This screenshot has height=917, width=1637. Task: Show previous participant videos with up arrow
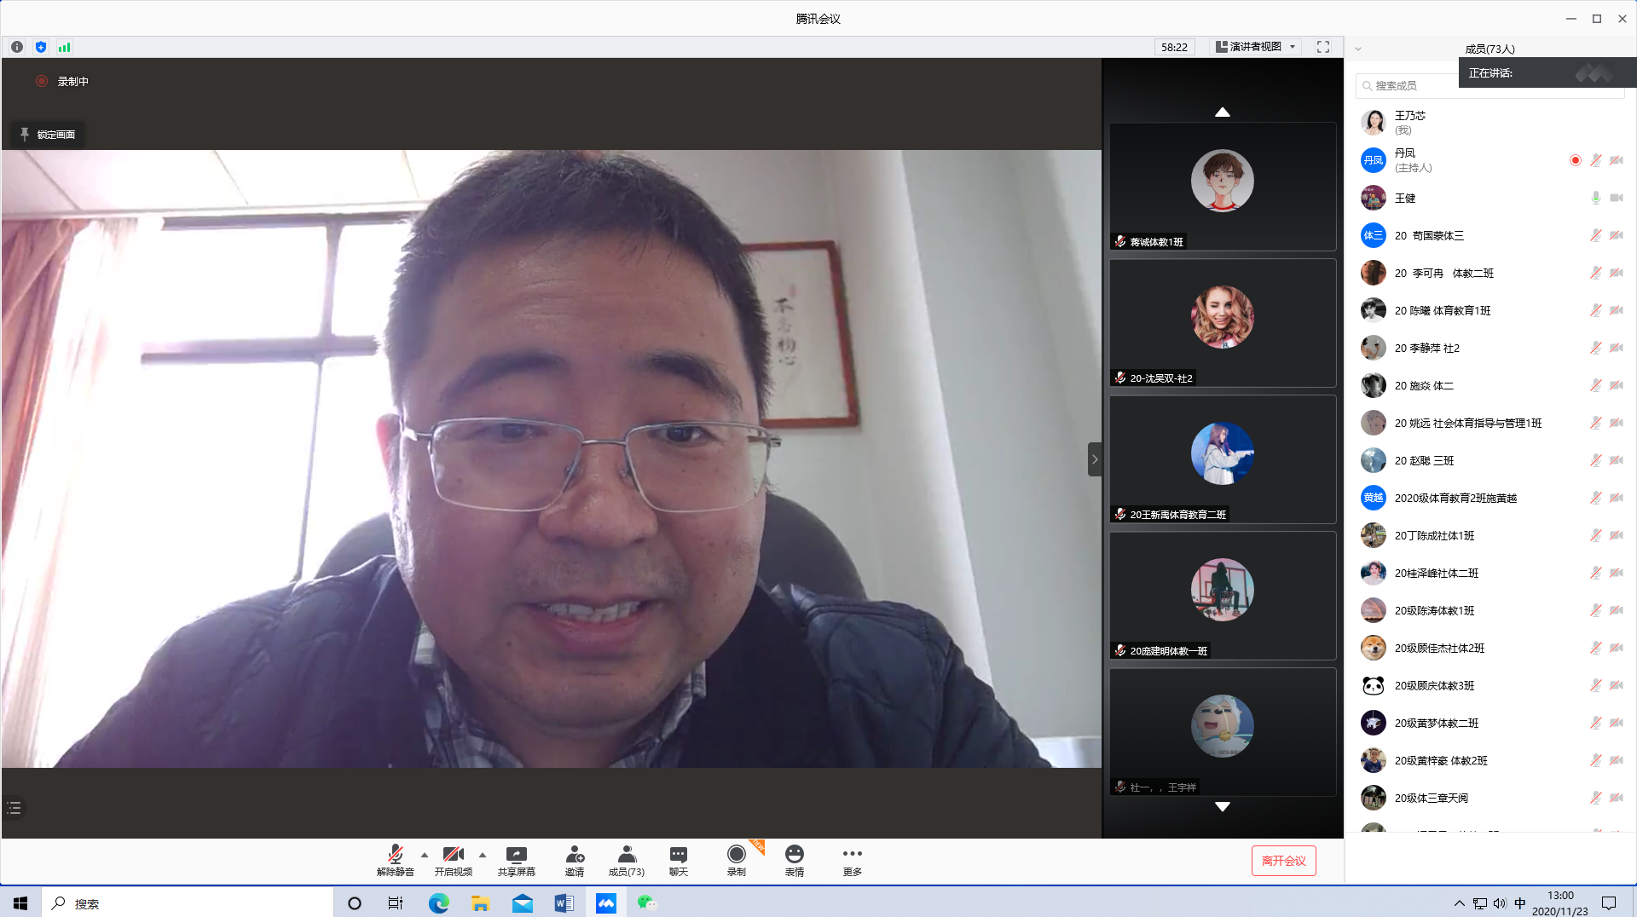[1223, 112]
